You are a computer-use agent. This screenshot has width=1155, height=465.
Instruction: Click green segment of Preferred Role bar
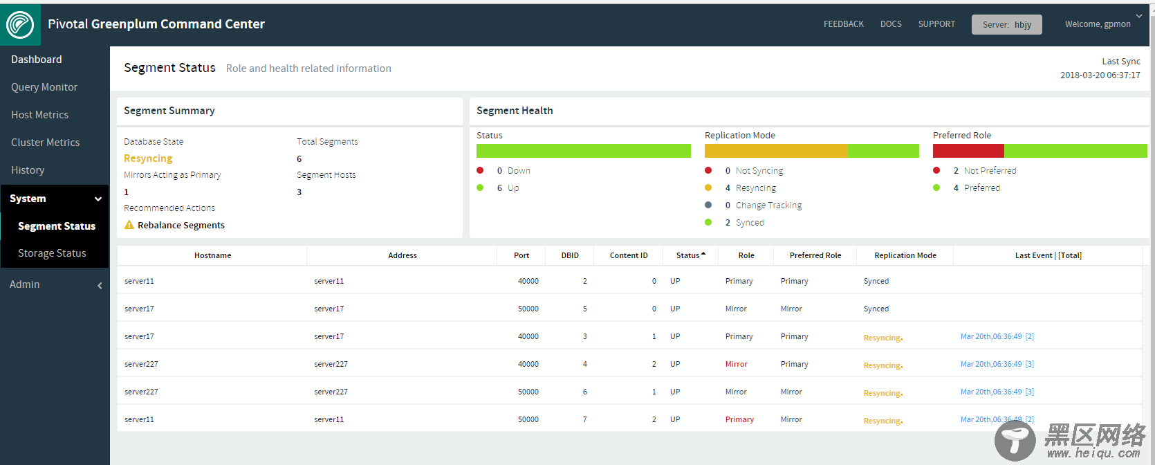(x=1075, y=151)
